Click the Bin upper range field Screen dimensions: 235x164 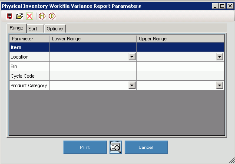click(x=180, y=66)
